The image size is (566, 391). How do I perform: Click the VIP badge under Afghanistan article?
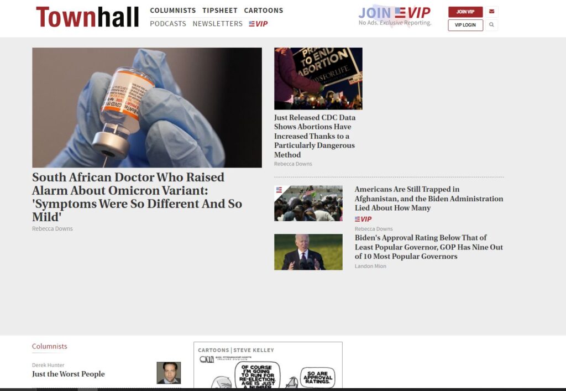pos(363,219)
